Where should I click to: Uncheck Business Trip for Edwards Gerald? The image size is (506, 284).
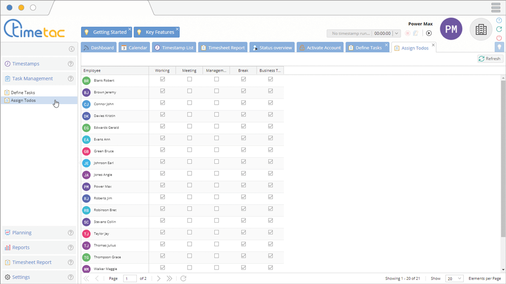271,126
